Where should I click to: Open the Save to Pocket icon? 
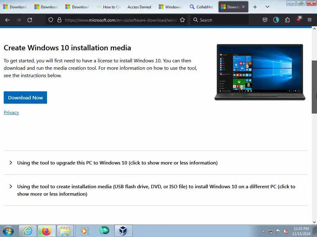pyautogui.click(x=265, y=20)
